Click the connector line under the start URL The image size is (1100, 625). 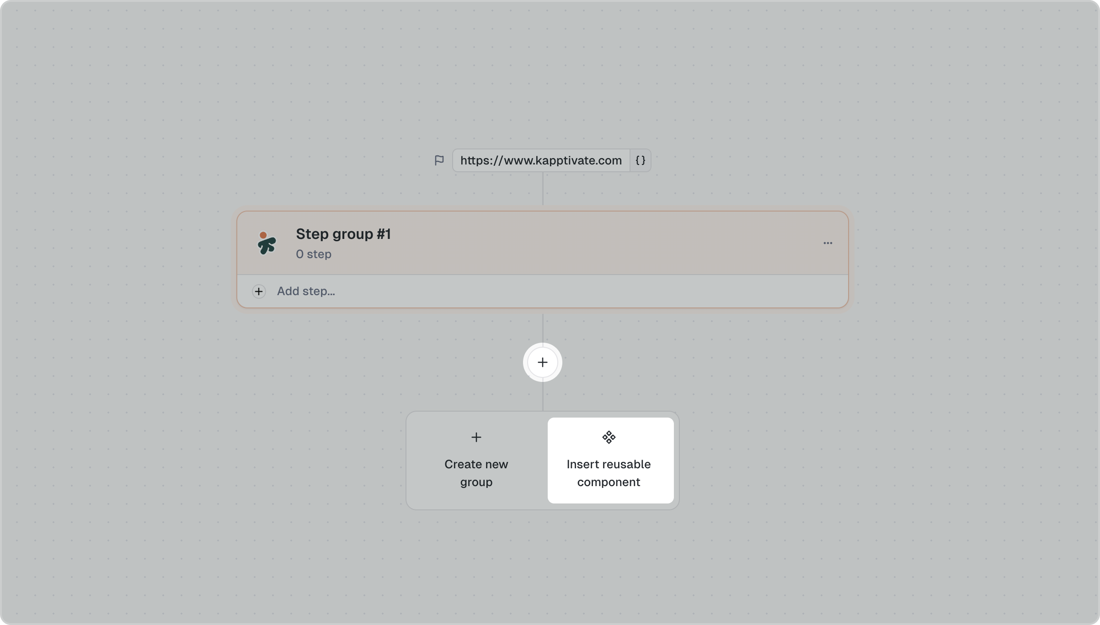pos(543,188)
